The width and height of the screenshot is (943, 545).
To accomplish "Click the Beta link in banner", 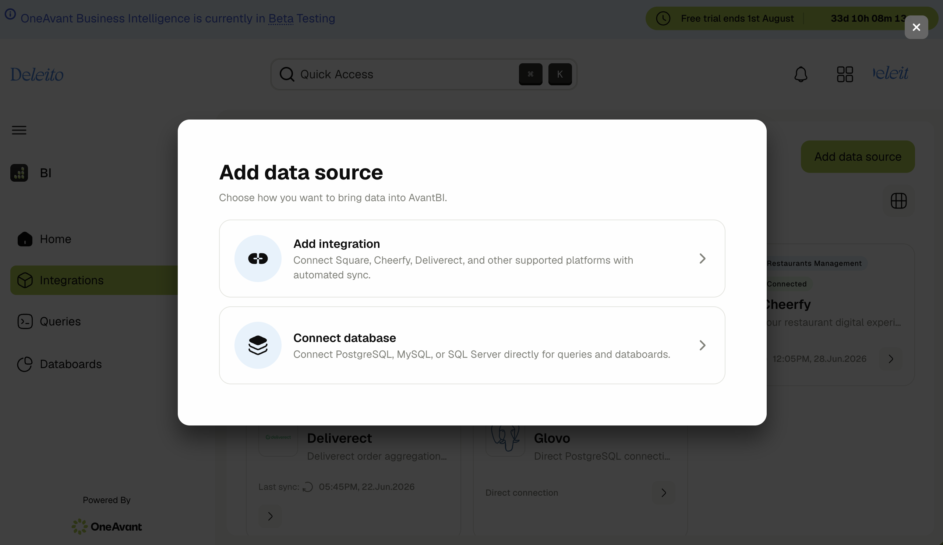I will pos(280,18).
